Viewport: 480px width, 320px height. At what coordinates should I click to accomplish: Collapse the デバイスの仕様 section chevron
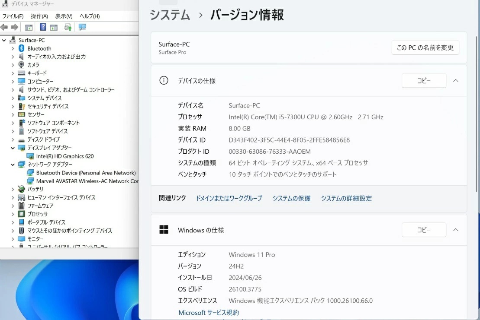click(x=455, y=80)
